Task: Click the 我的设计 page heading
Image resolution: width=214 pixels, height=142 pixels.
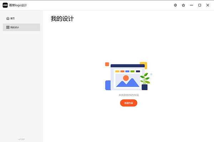Action: pos(62,18)
